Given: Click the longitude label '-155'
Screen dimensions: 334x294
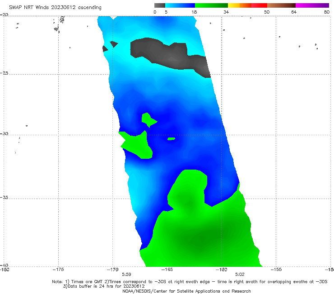Looking at the screenshot, I should [276, 270].
